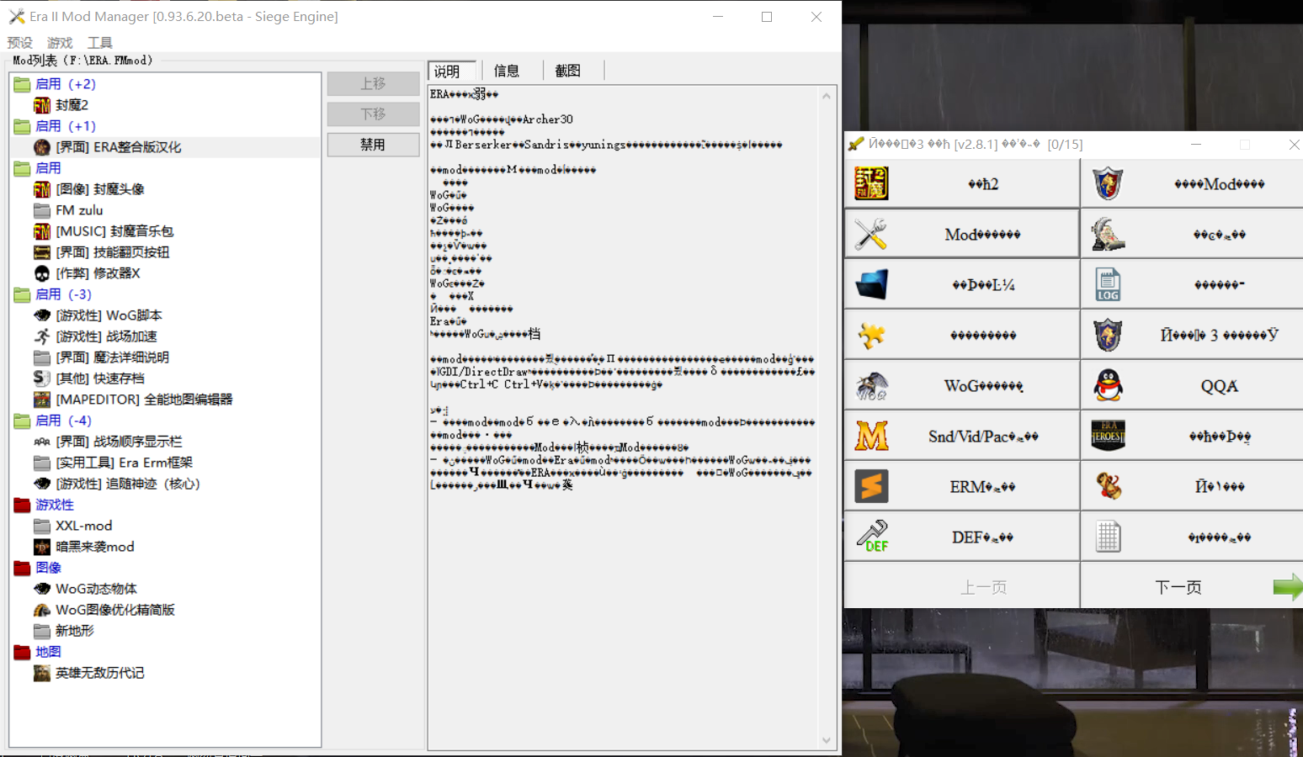The height and width of the screenshot is (757, 1303).
Task: Click the old scribe icon in launcher
Action: point(1108,234)
